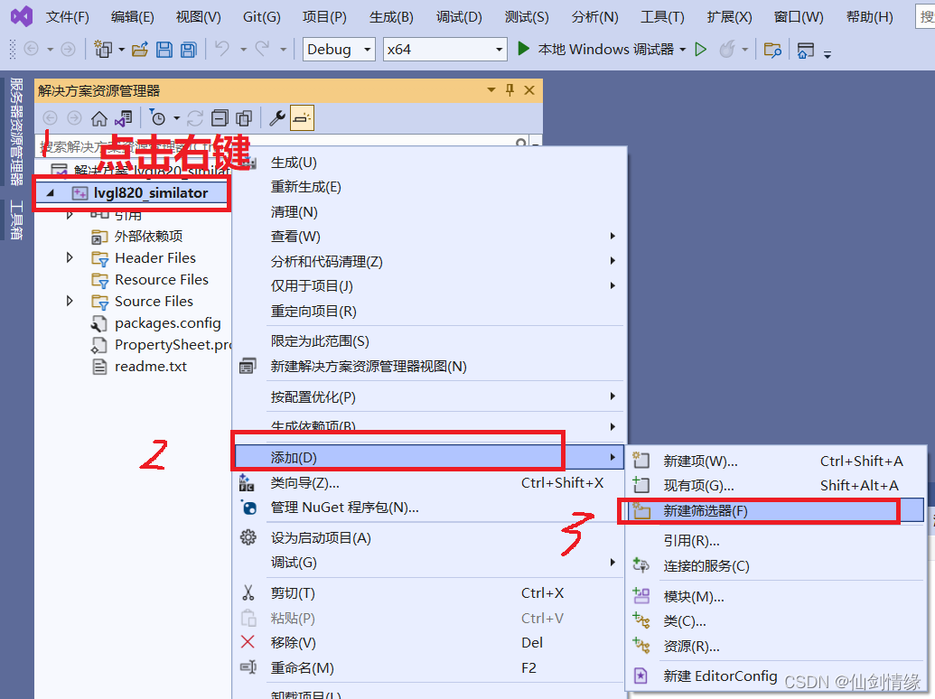This screenshot has height=699, width=935.
Task: Select 新建筛选器(F) in the submenu
Action: pos(776,510)
